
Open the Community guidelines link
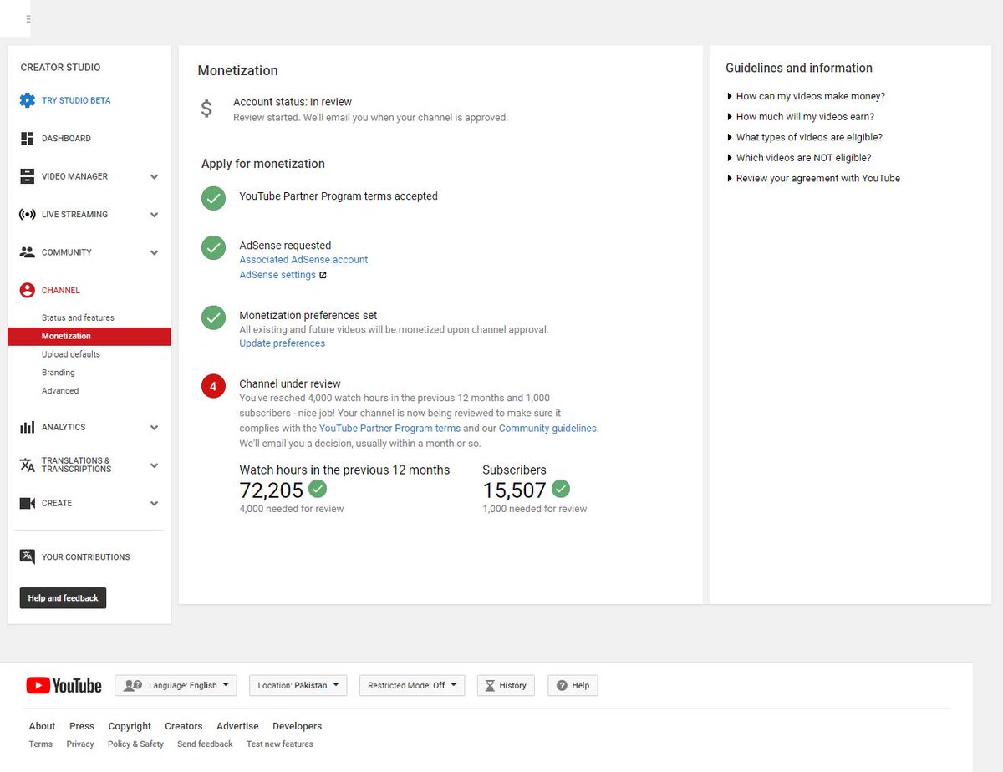[x=547, y=428]
